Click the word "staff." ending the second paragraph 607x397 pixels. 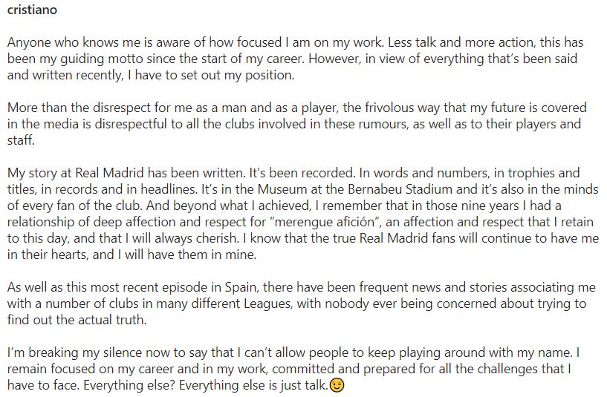coord(21,140)
